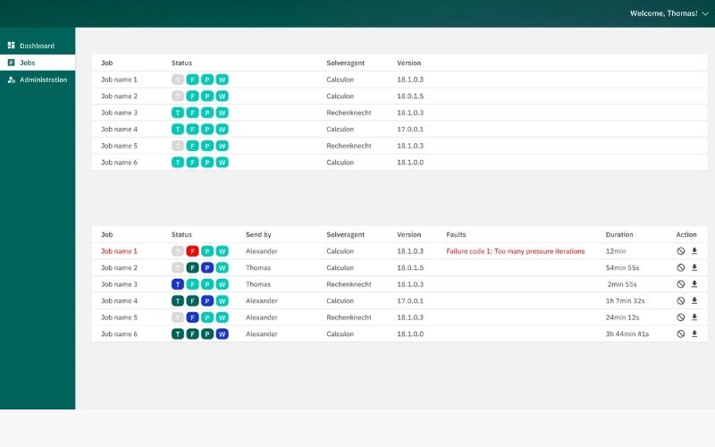The height and width of the screenshot is (447, 715).
Task: Click version 18.0.1.5 in upper table
Action: click(x=410, y=97)
